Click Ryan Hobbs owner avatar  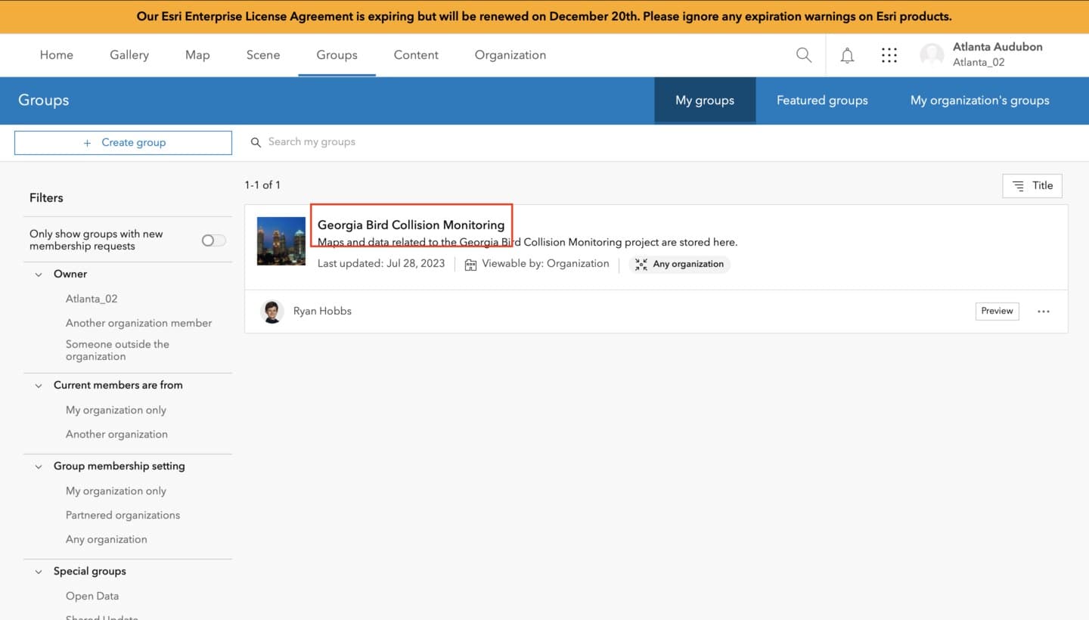pyautogui.click(x=271, y=312)
